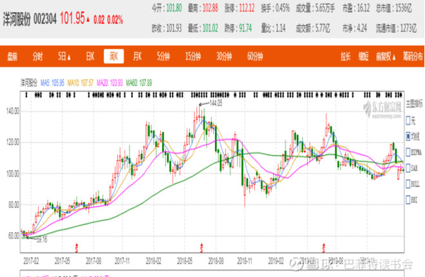Click the 2017-08 date axis label
This screenshot has height=277, width=425.
point(93,261)
